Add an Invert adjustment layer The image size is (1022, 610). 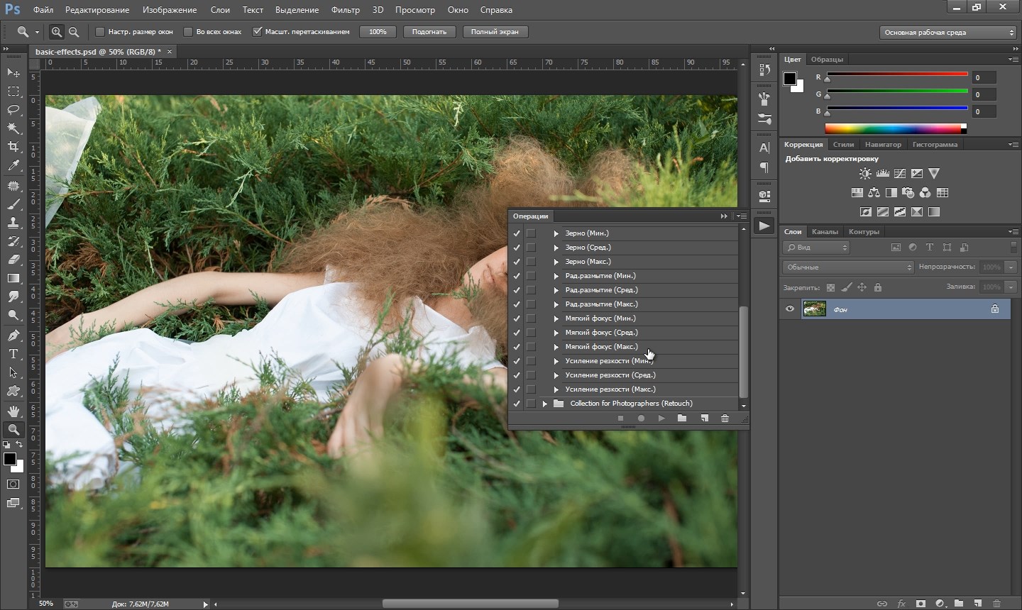click(866, 211)
